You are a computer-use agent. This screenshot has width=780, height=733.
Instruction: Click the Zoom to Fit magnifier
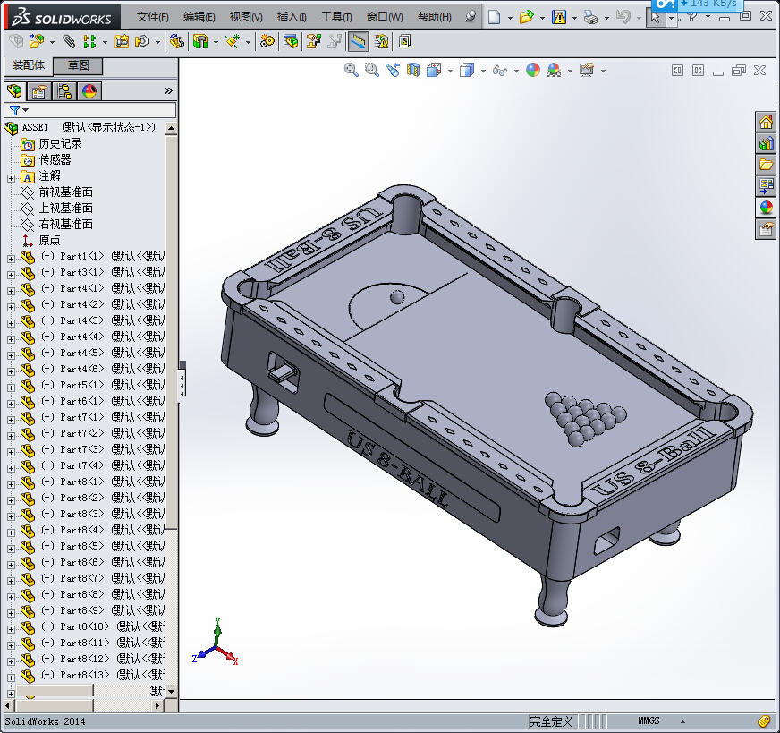click(352, 70)
